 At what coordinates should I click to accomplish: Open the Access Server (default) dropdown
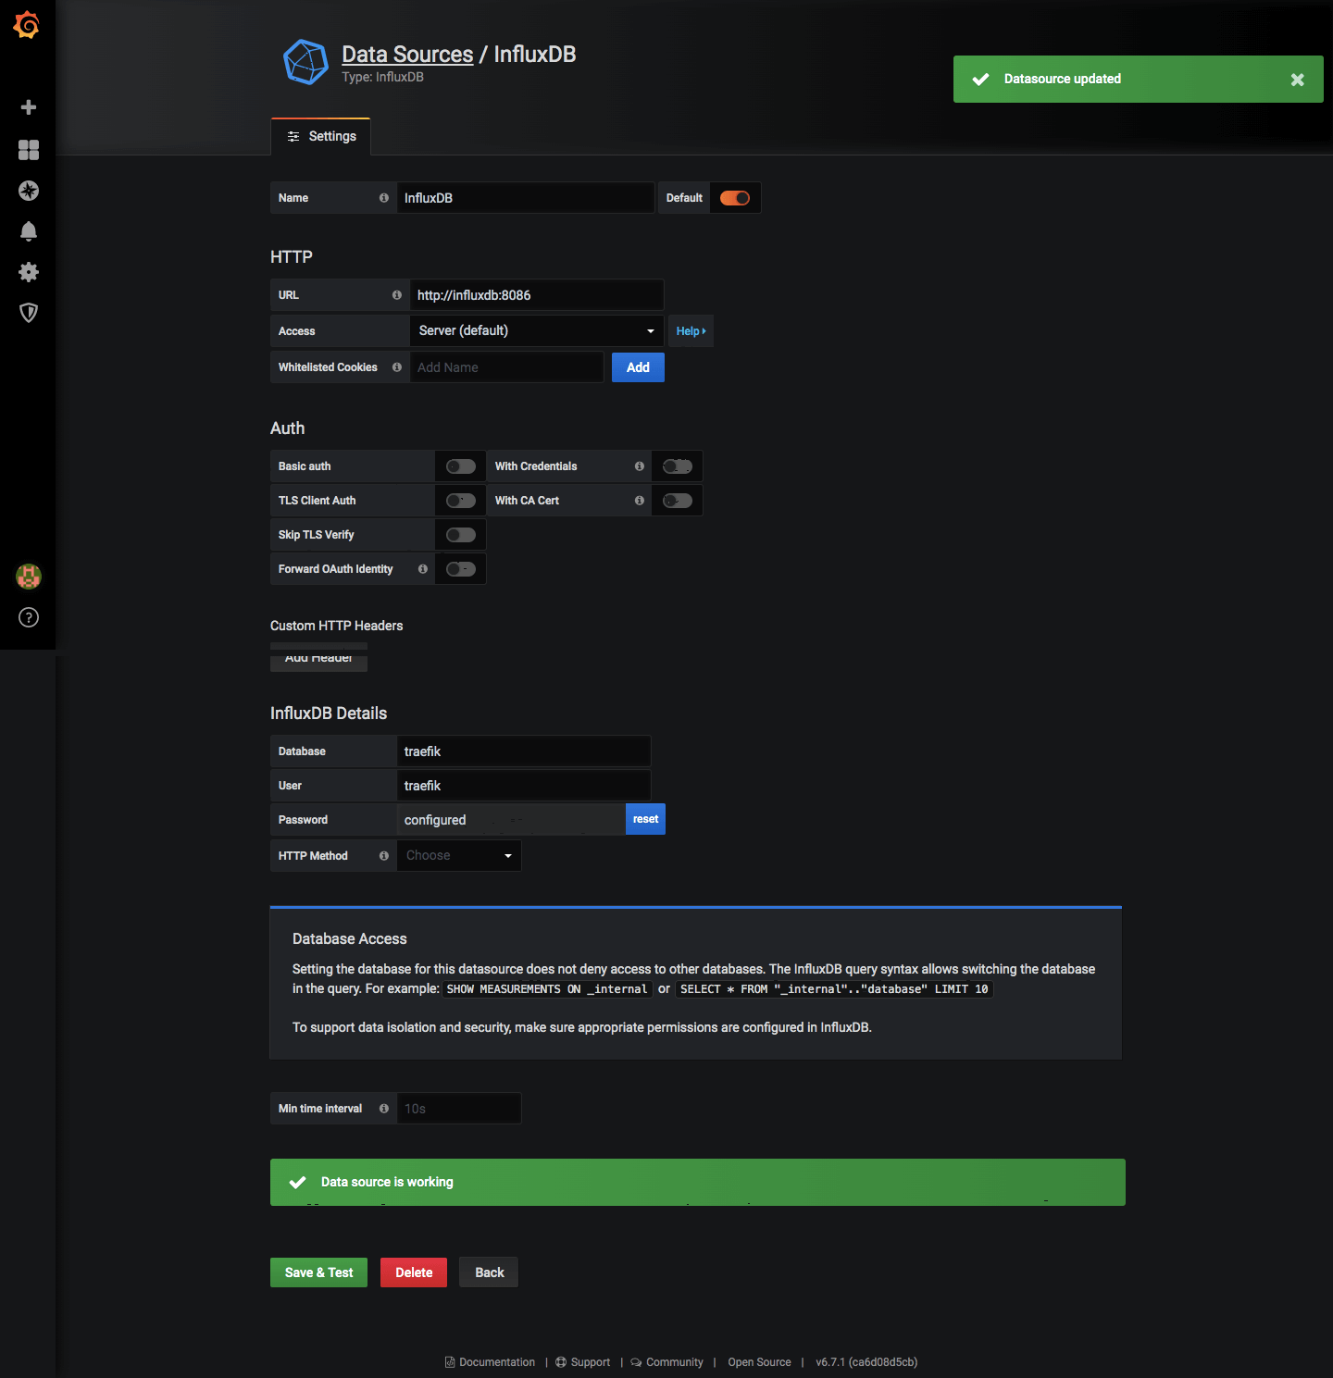[537, 330]
